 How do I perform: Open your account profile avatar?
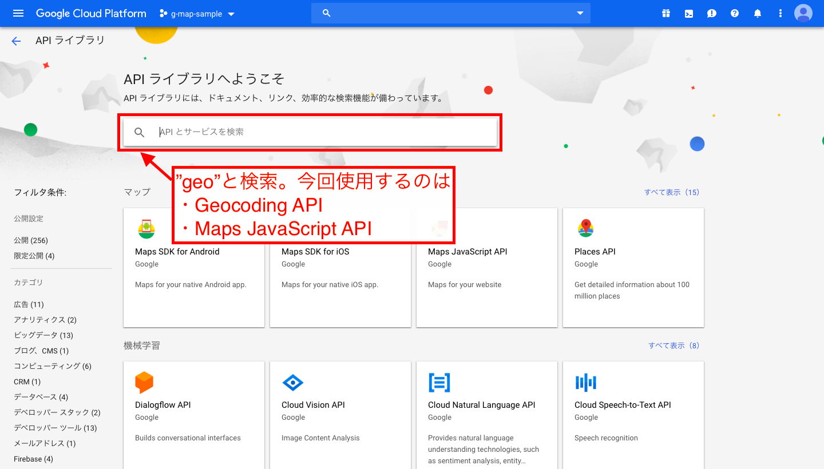coord(803,13)
